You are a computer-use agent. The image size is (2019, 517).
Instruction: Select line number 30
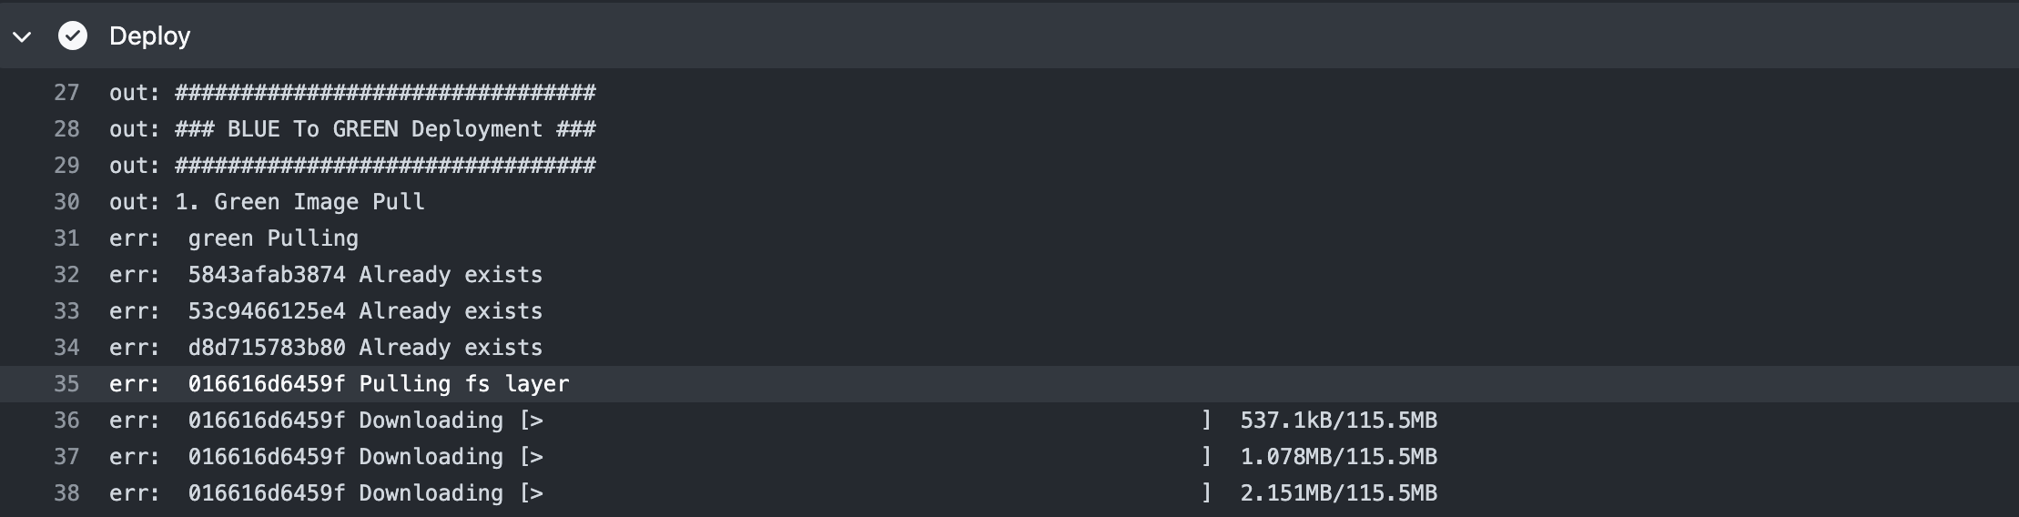(66, 202)
